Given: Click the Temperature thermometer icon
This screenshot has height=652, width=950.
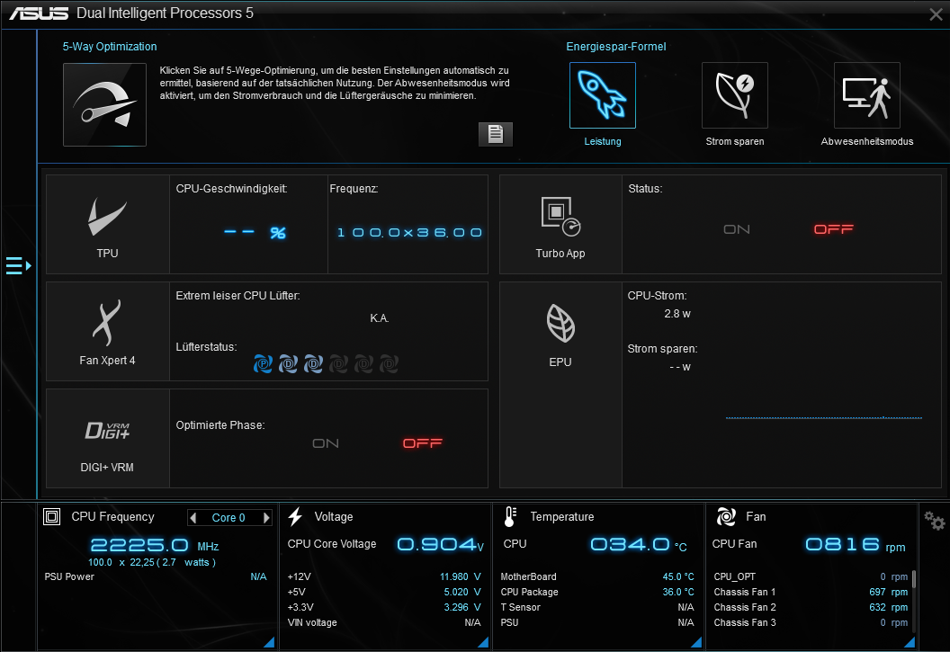Looking at the screenshot, I should tap(509, 516).
